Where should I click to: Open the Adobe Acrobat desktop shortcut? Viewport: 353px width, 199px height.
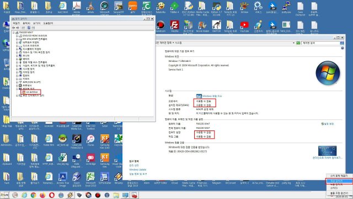[x=77, y=8]
